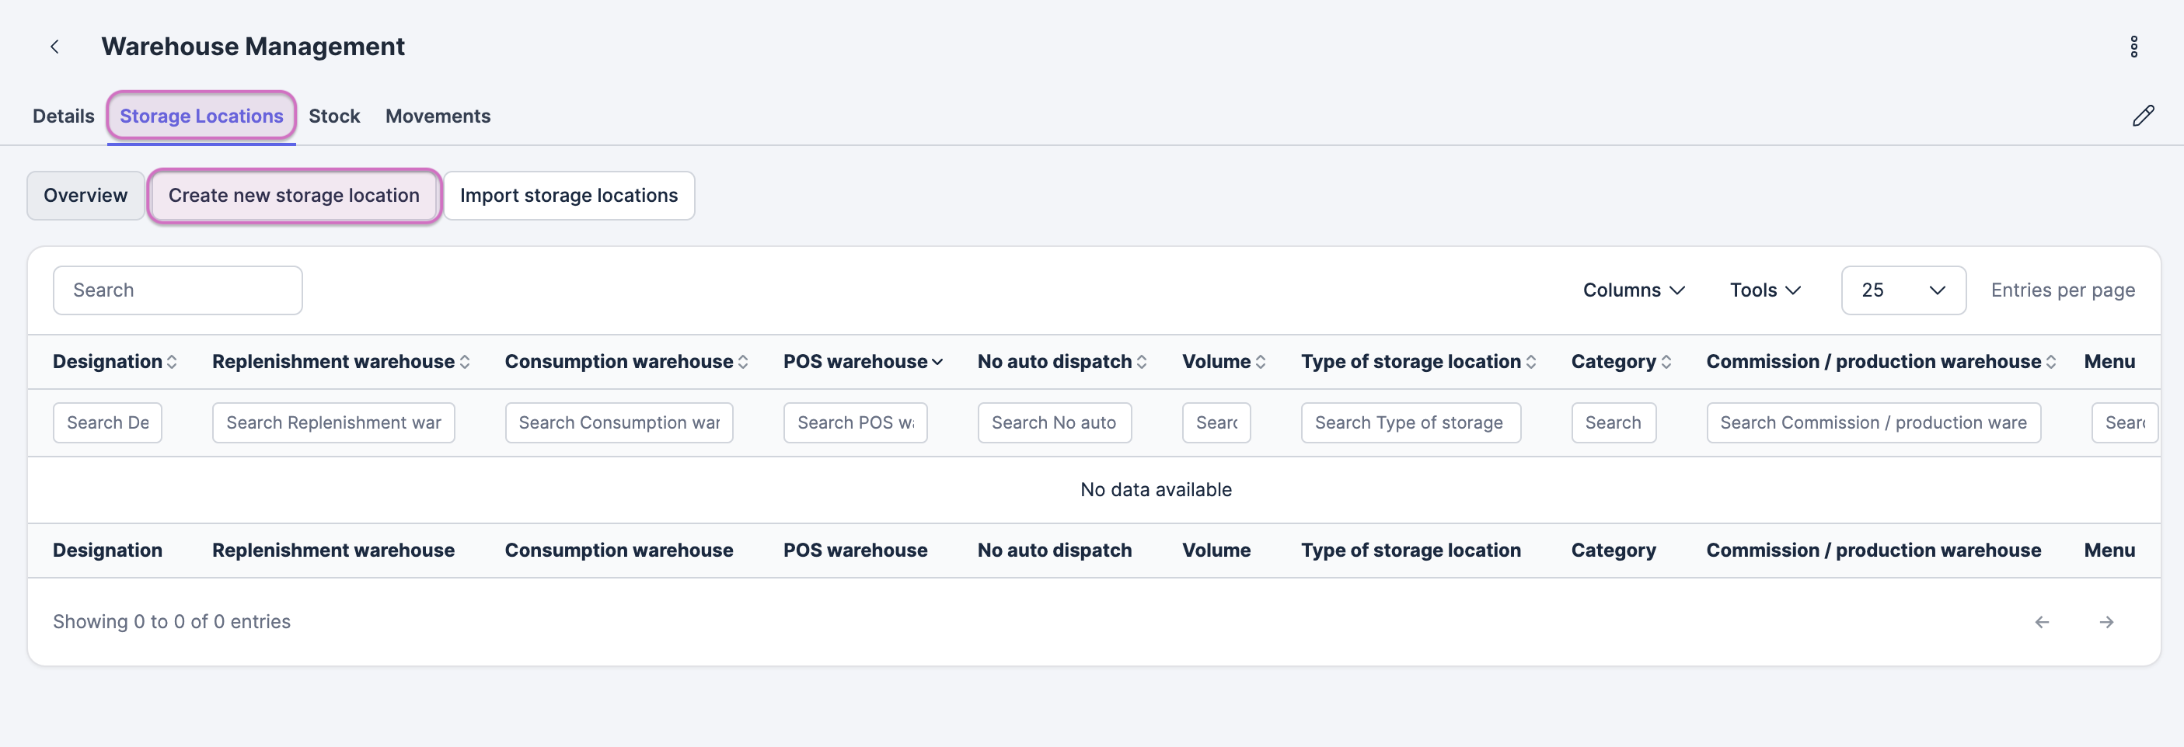2184x747 pixels.
Task: Open the Tools dropdown menu
Action: coord(1764,290)
